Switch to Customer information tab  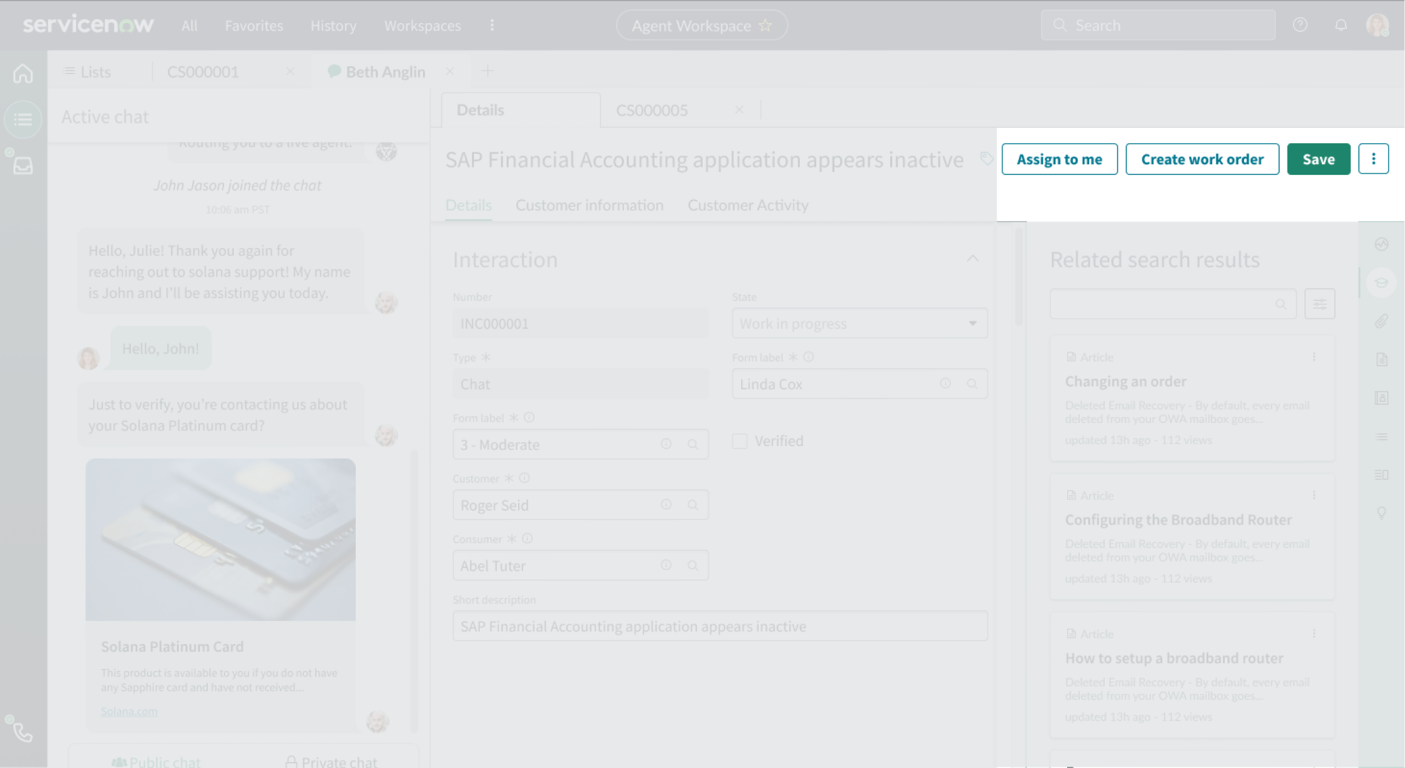[x=589, y=205]
